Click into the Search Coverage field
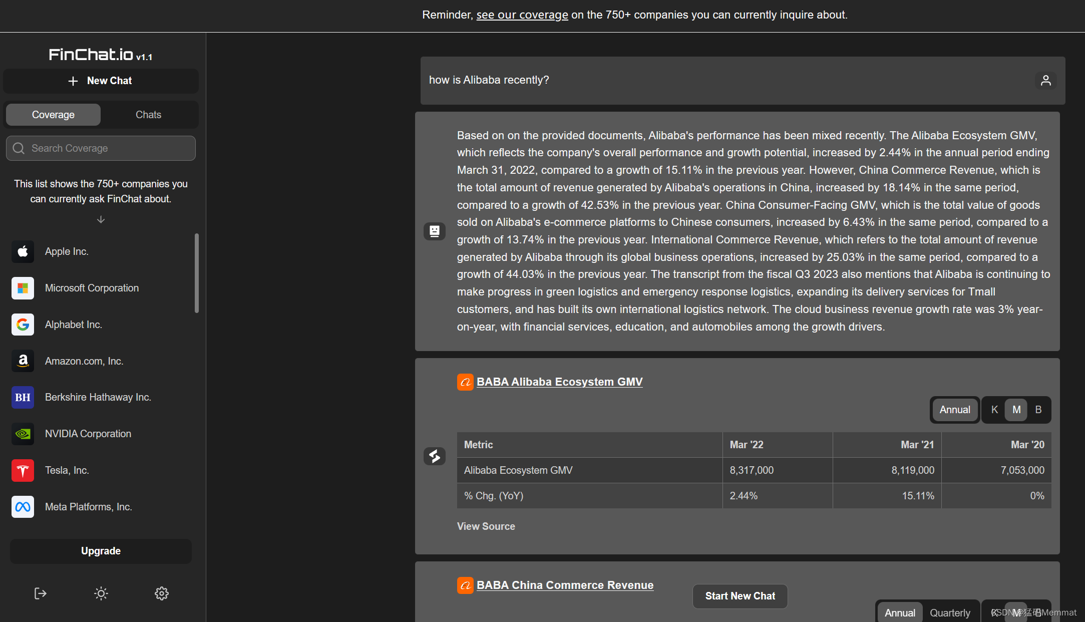 [101, 148]
